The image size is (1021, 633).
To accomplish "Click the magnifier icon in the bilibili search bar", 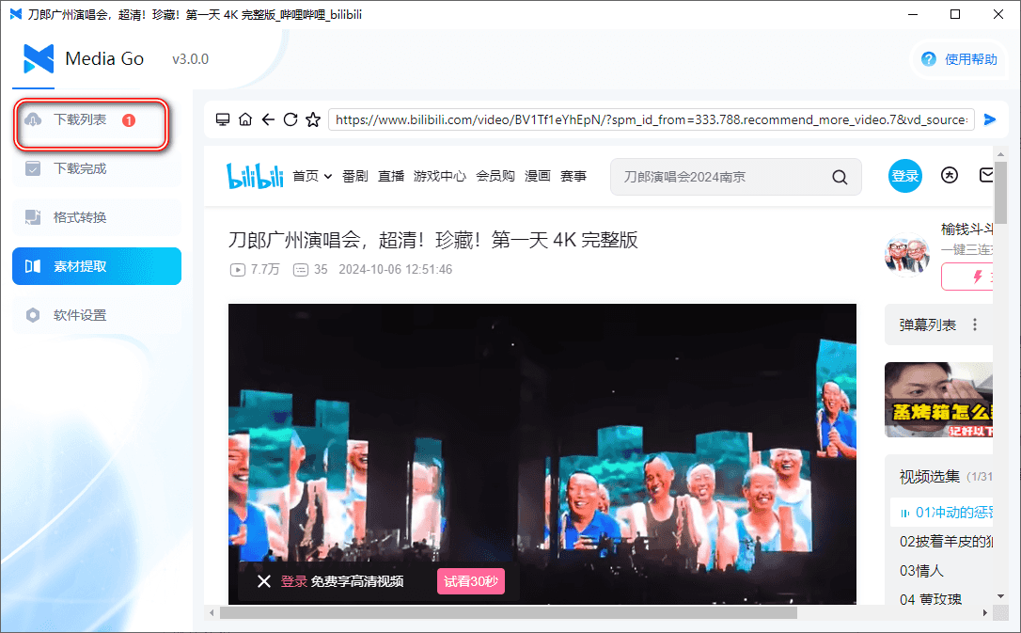I will point(839,176).
